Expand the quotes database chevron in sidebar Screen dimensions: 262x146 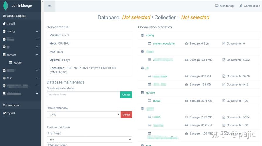click(37, 55)
